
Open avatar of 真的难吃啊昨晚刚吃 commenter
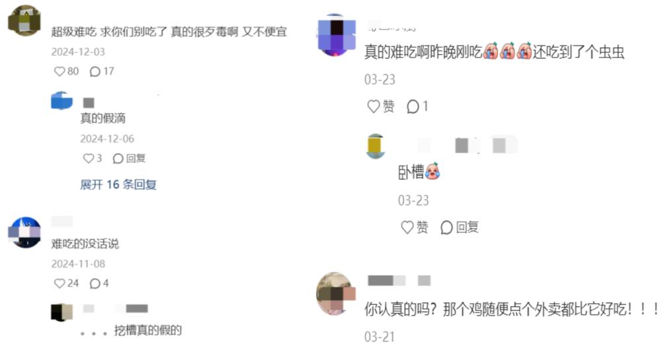point(336,35)
